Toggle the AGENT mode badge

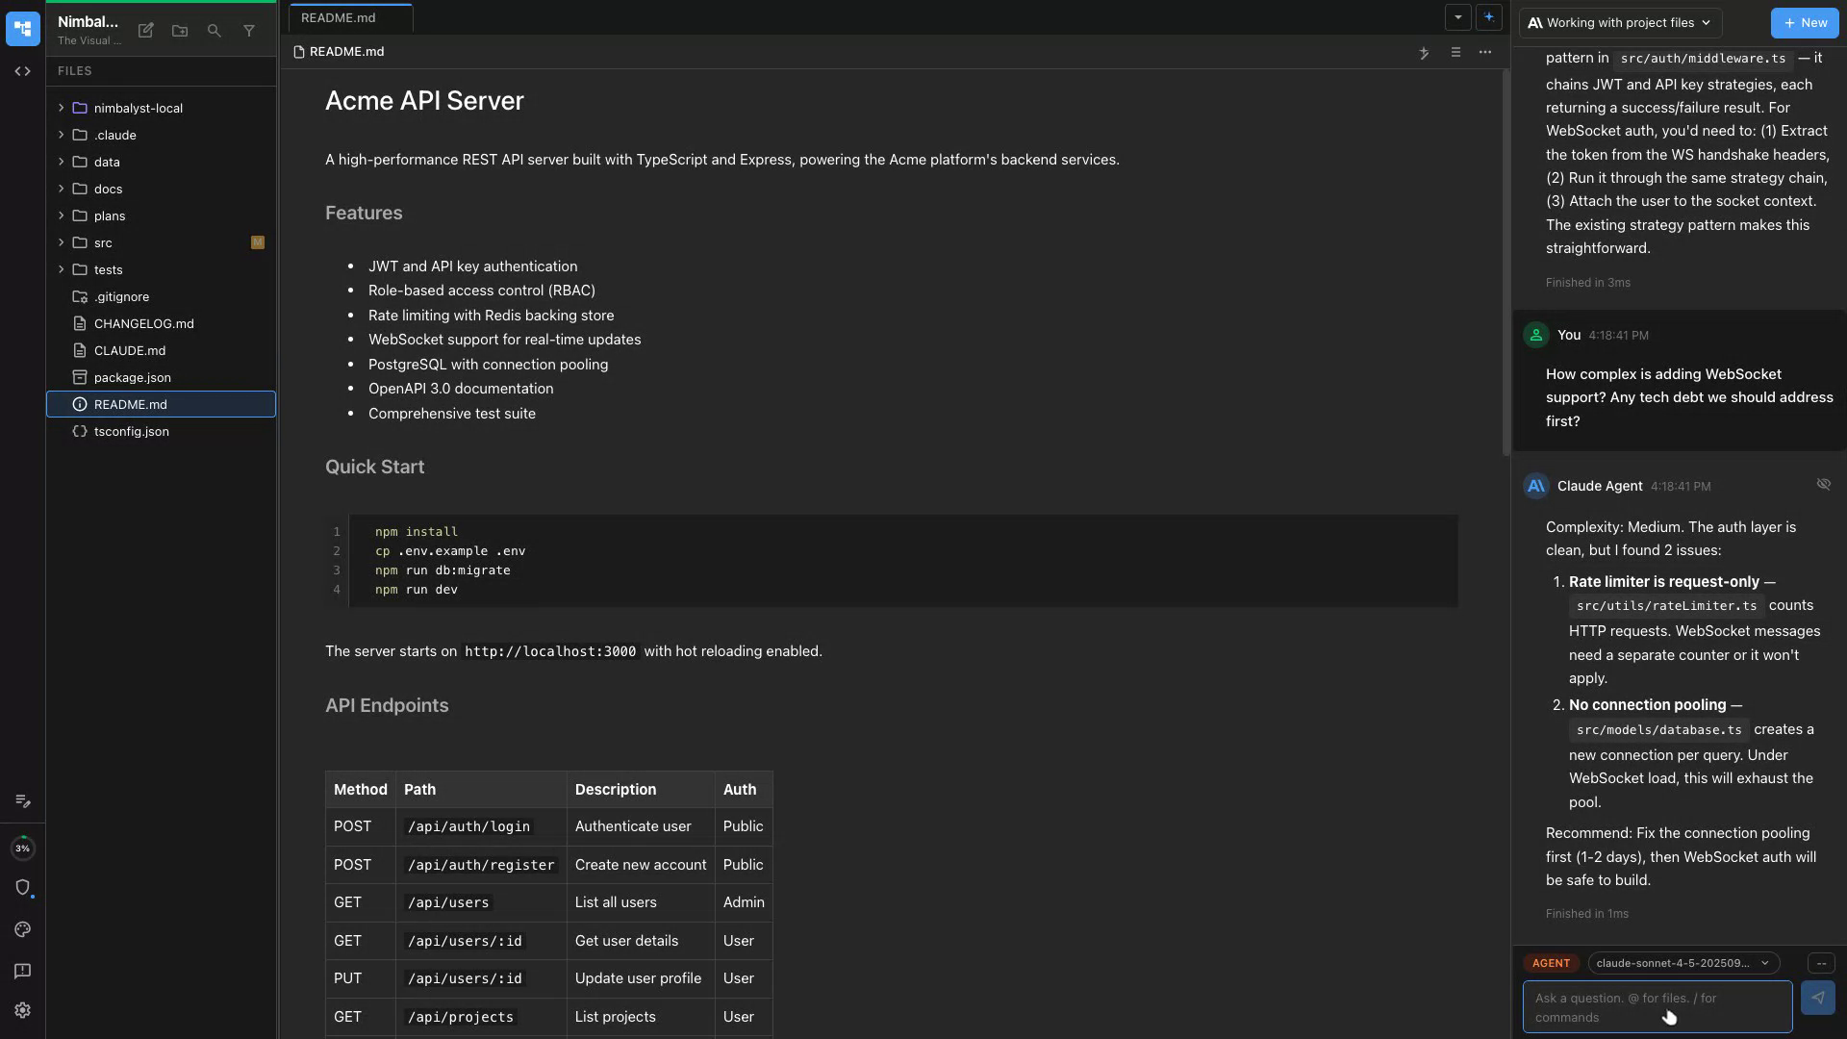(1551, 963)
